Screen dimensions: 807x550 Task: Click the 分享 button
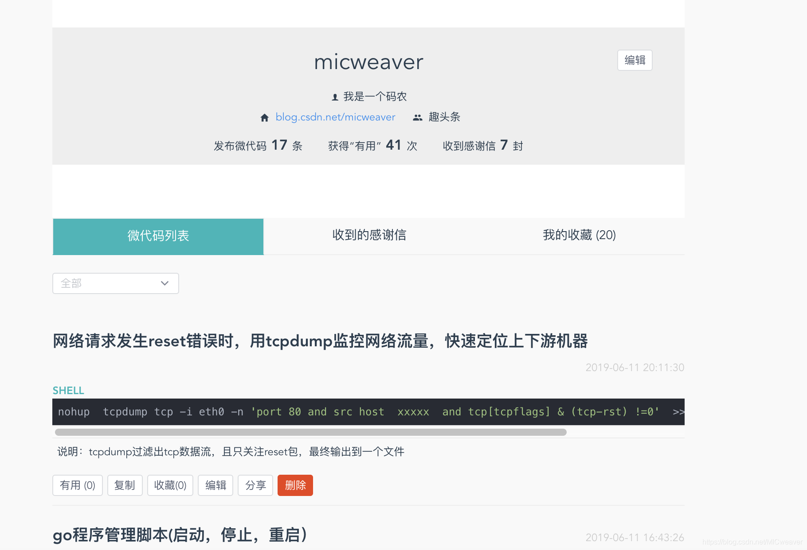point(255,485)
